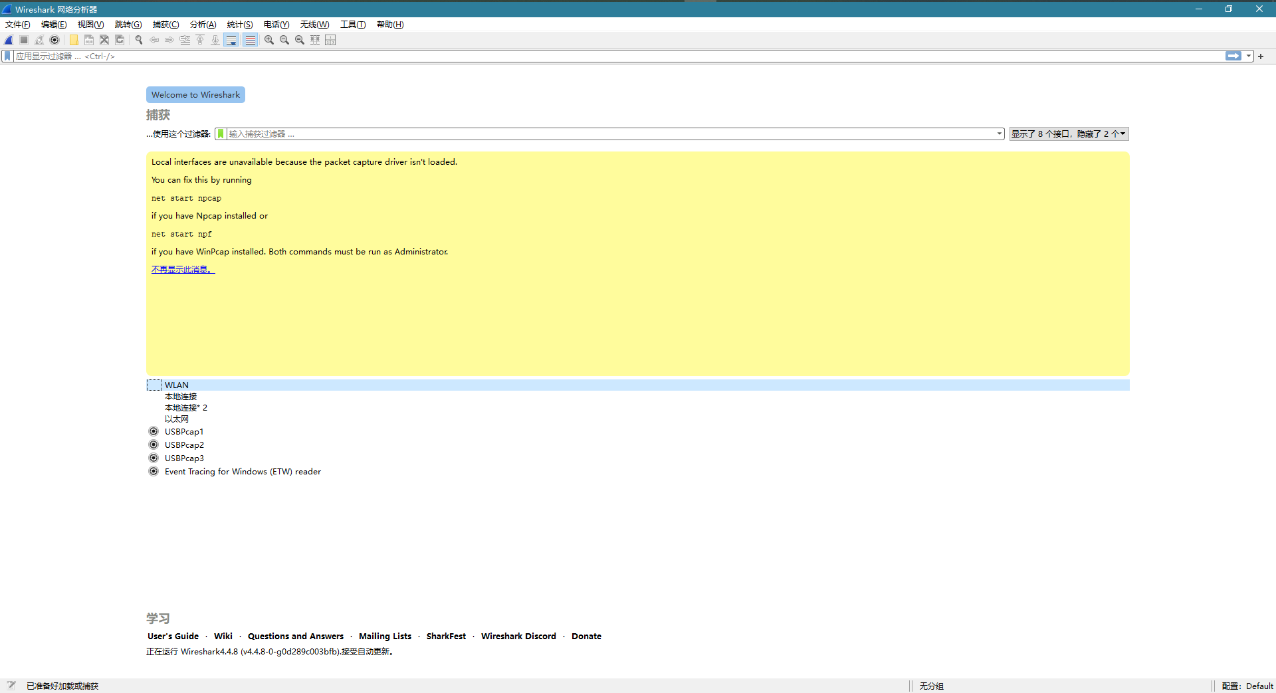Open capture options from the toolbar gear icon
The image size is (1276, 693).
pos(54,40)
